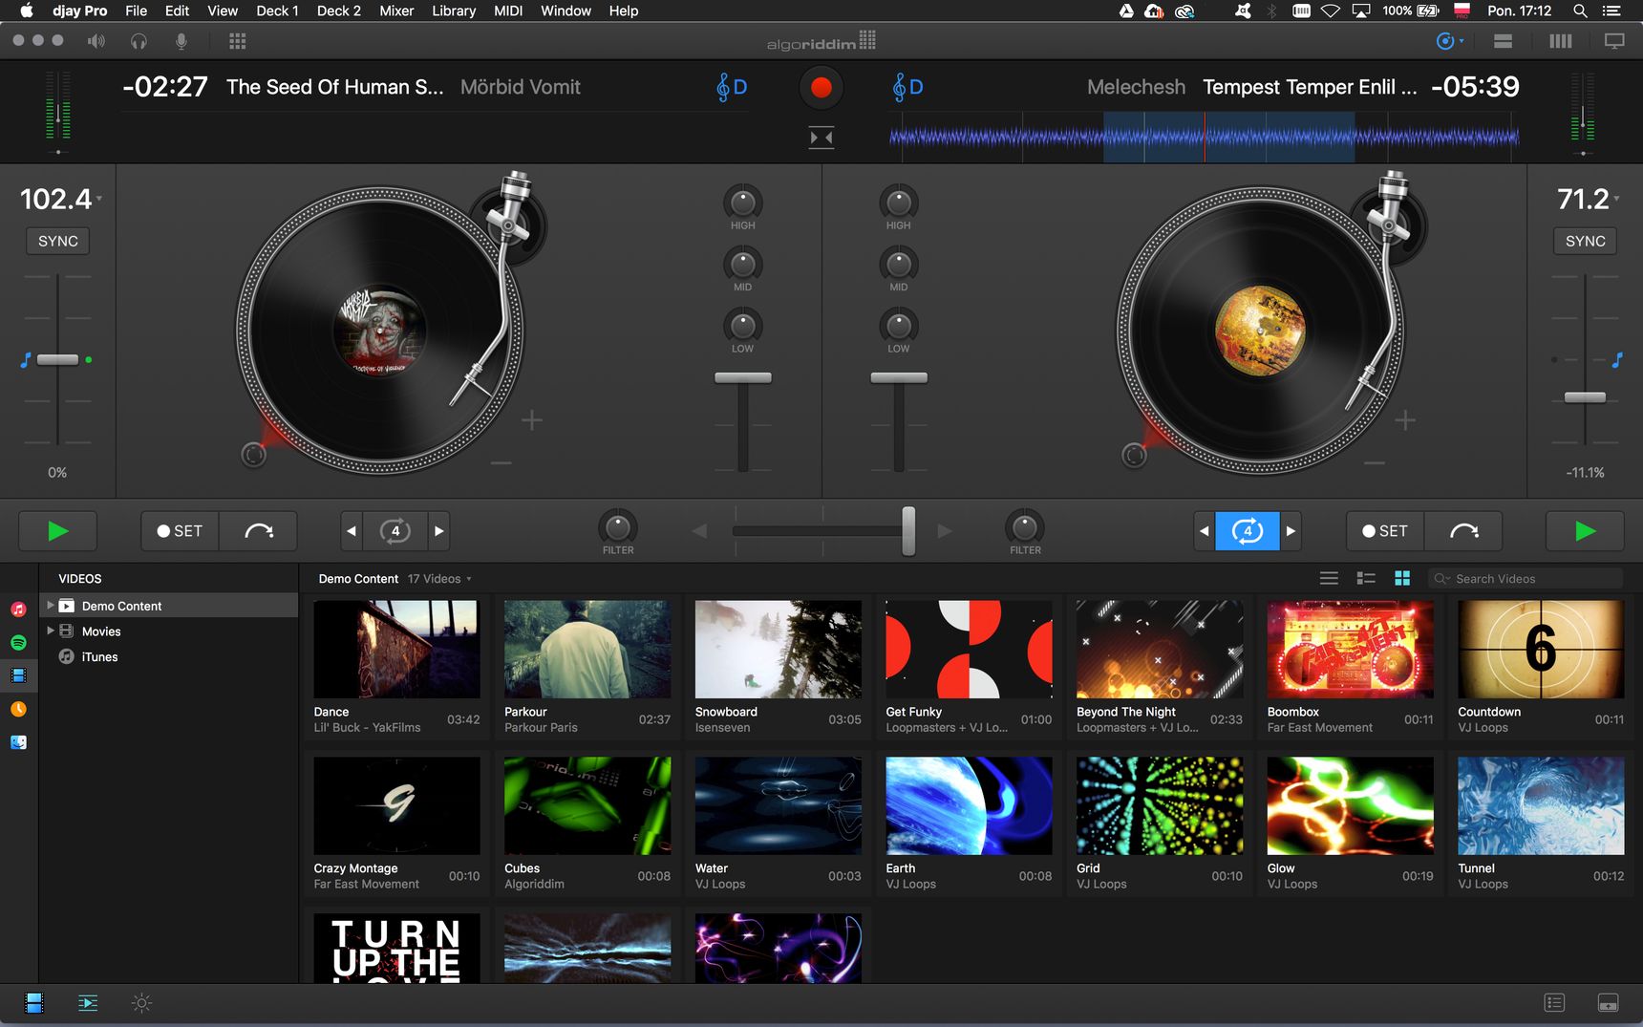The width and height of the screenshot is (1643, 1027).
Task: Click SET cue point on Deck 2
Action: click(1385, 530)
